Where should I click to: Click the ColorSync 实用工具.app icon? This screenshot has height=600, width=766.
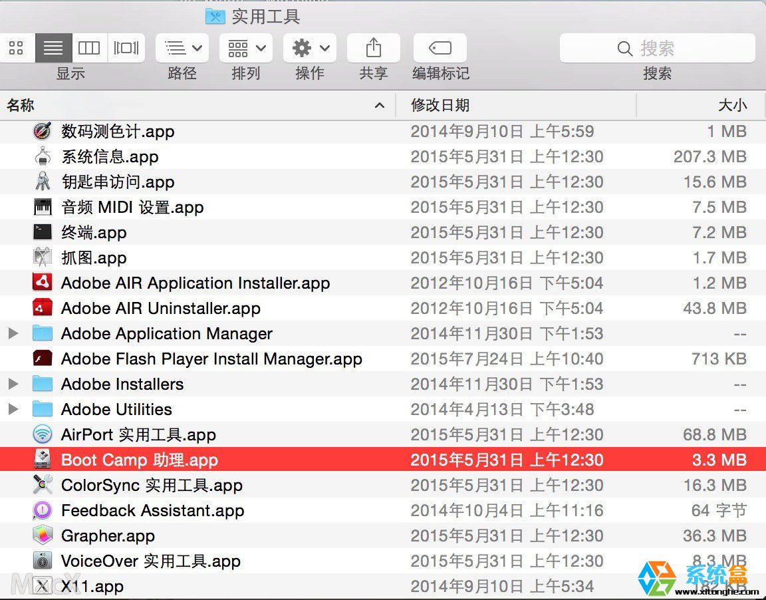pyautogui.click(x=42, y=485)
